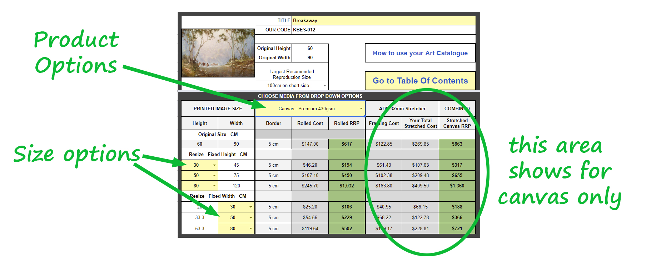Open the Canvas - Premium 430gsm media dropdown
646x267 pixels.
(361, 109)
